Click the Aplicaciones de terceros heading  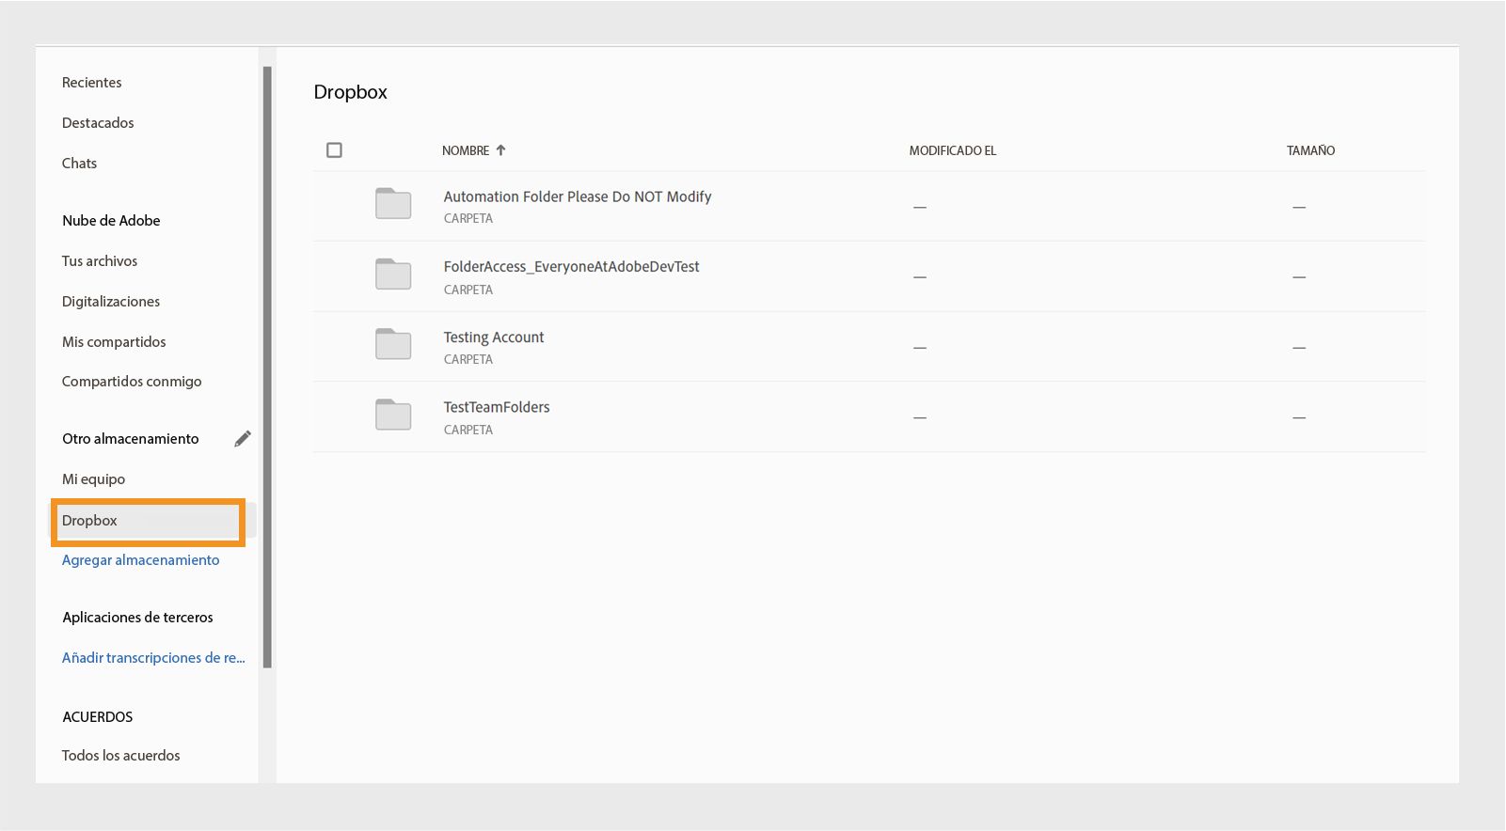click(x=137, y=618)
